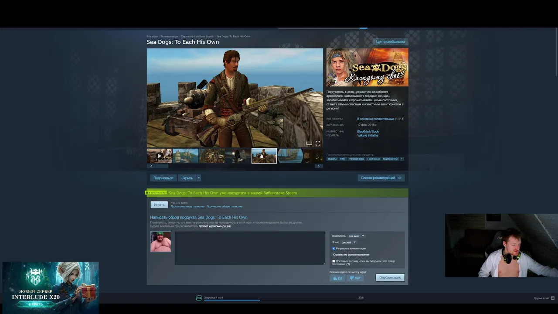Viewport: 558px width, 314px height.
Task: Open the (?) help link for free product
Action: tap(348, 264)
